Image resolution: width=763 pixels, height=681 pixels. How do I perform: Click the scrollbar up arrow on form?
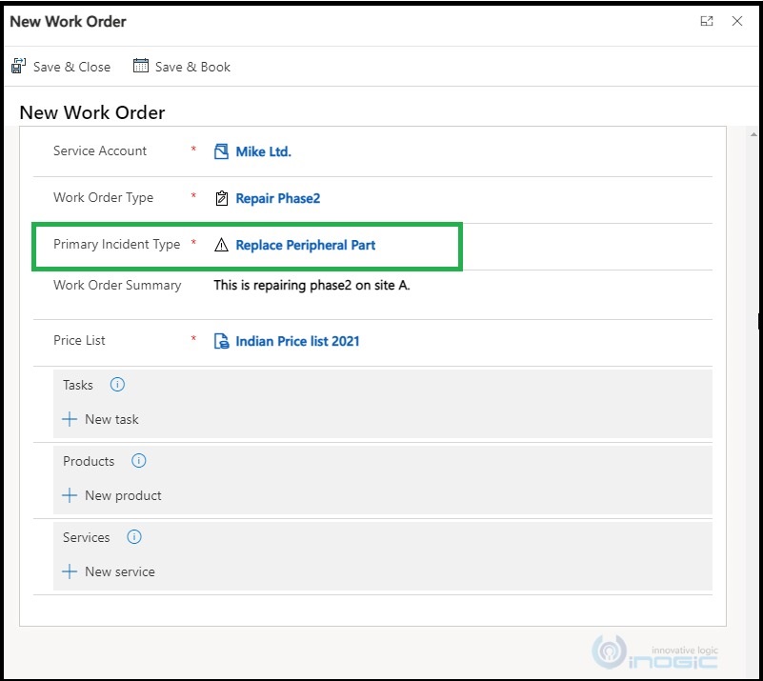tap(753, 134)
